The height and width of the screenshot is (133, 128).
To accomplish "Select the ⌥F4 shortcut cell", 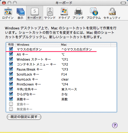I will (x=65, y=84).
